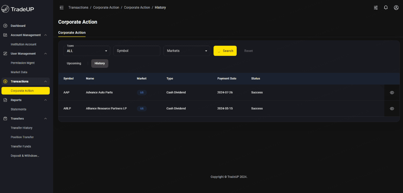The width and height of the screenshot is (403, 193).
Task: Open the notifications bell
Action: [386, 8]
